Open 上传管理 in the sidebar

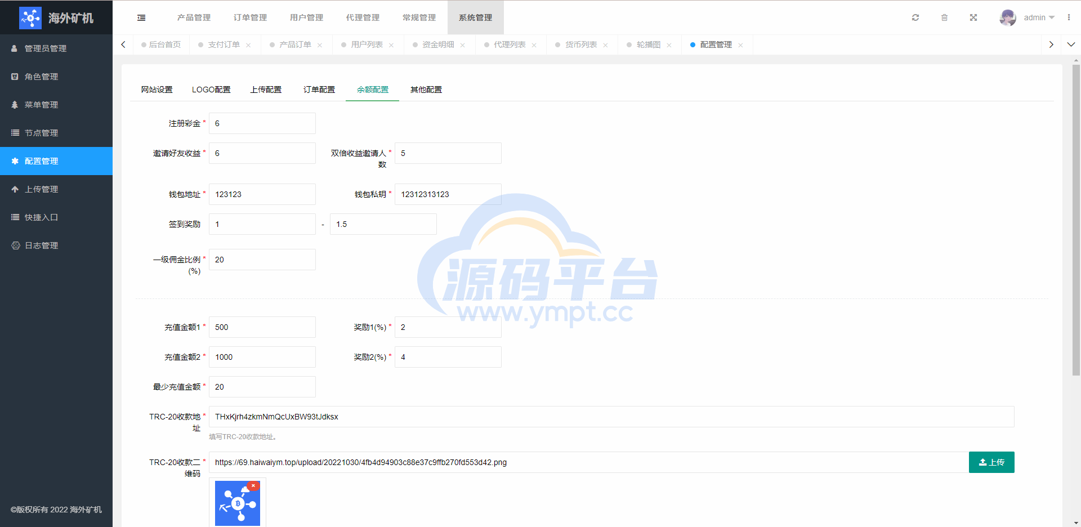56,189
